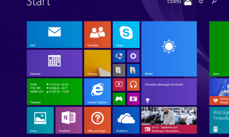The width and height of the screenshot is (229, 137).
Task: Open search with the magnifier icon
Action: tap(214, 1)
